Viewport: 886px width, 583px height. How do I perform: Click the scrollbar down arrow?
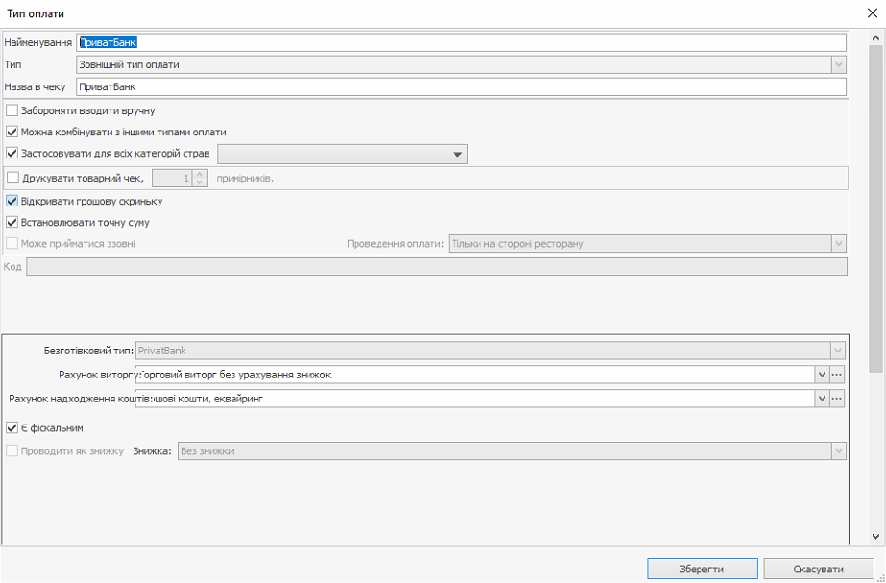tap(875, 536)
